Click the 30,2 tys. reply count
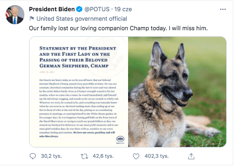Viewport: 234px width, 166px height. (51, 156)
